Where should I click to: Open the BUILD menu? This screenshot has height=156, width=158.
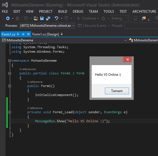pyautogui.click(x=63, y=12)
